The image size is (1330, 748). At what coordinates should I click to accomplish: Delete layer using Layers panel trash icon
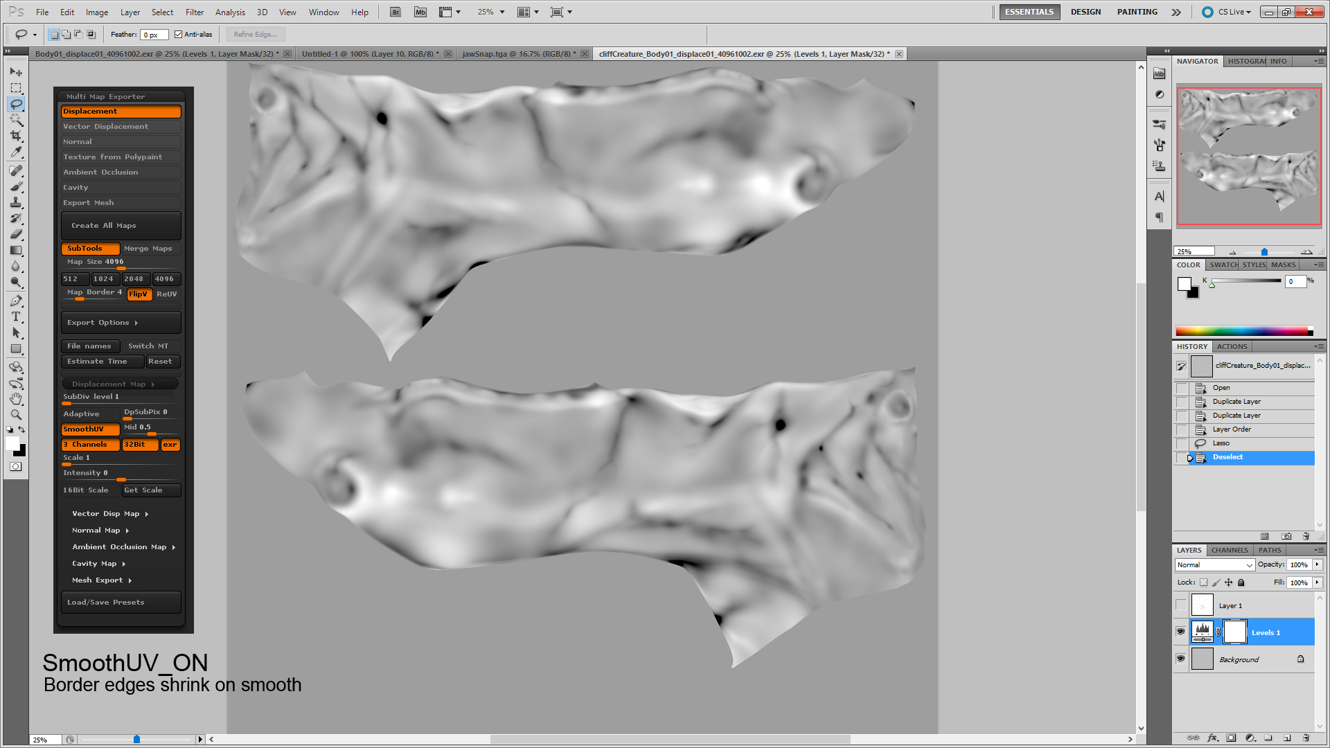pos(1306,738)
